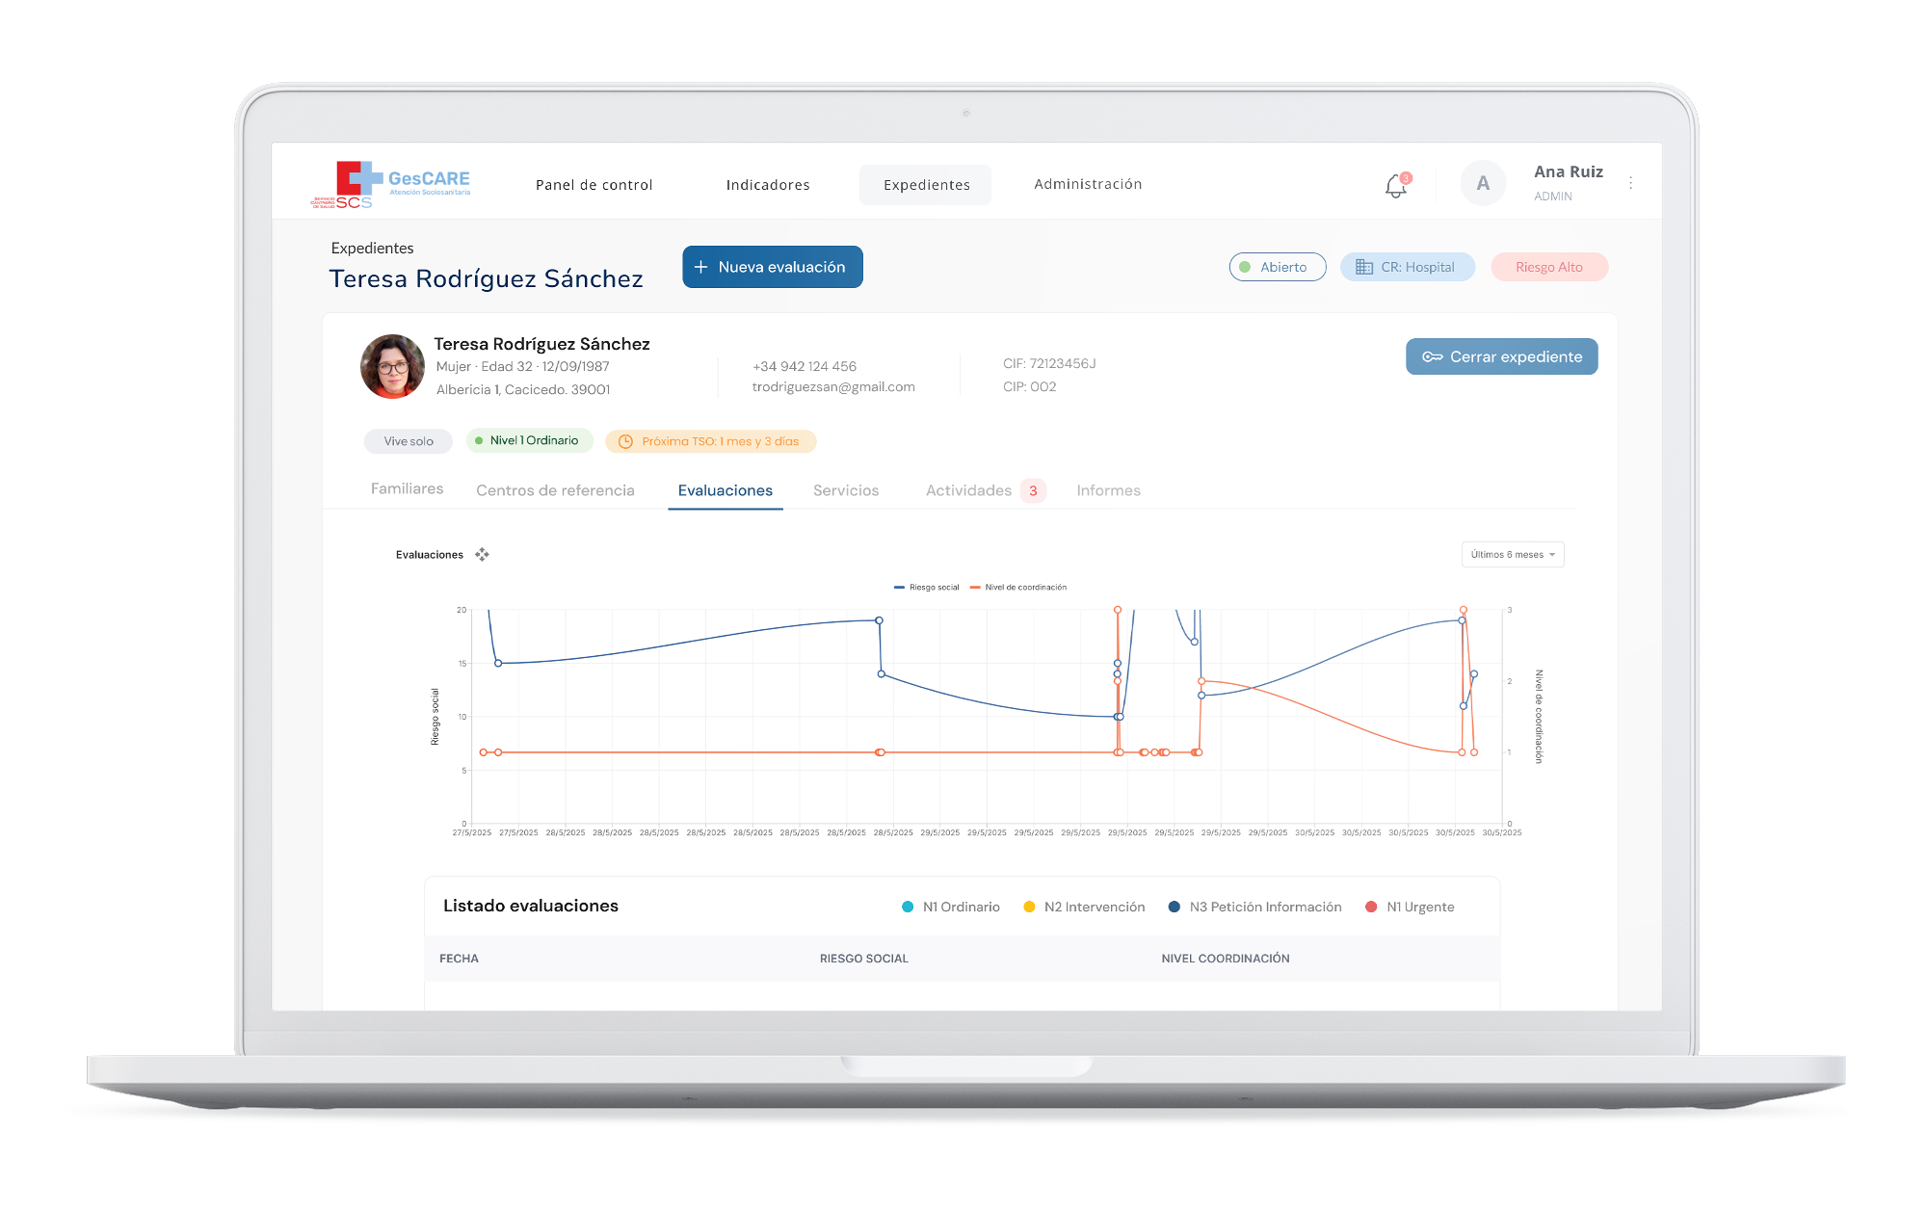Click Ana Ruiz's avatar circle
The width and height of the screenshot is (1927, 1211).
(x=1483, y=183)
